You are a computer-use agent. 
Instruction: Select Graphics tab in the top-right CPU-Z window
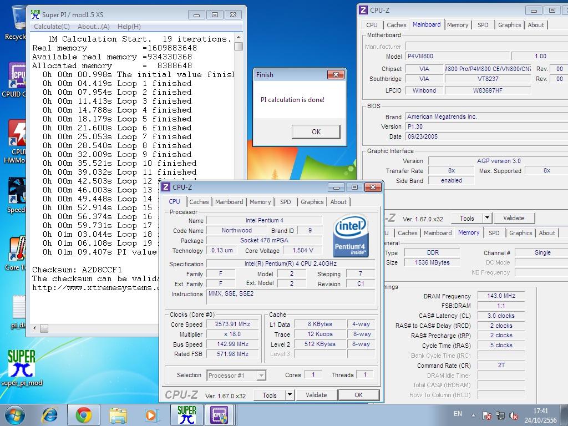[x=509, y=25]
